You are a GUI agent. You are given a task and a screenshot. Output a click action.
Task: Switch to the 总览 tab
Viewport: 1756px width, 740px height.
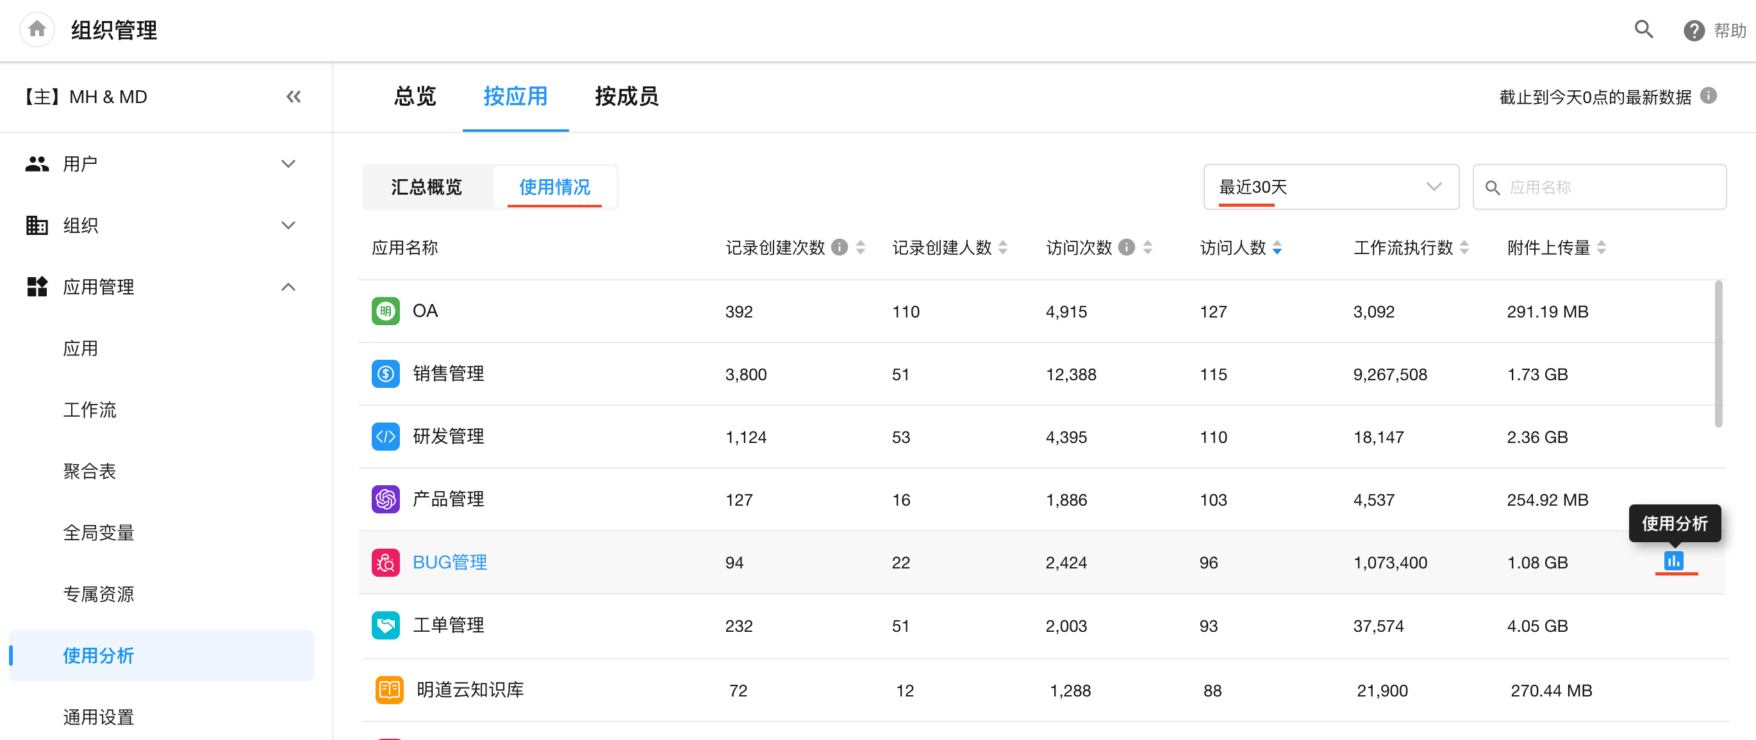tap(415, 97)
